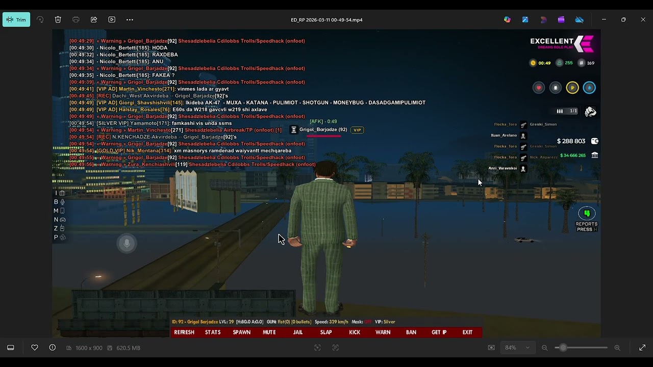Viewport: 653px width, 367px height.
Task: Click the blue picture app icon
Action: coord(525,20)
